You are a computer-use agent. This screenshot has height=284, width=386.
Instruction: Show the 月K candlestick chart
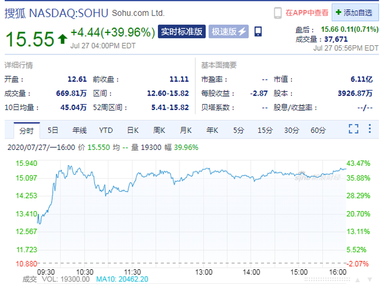186,130
